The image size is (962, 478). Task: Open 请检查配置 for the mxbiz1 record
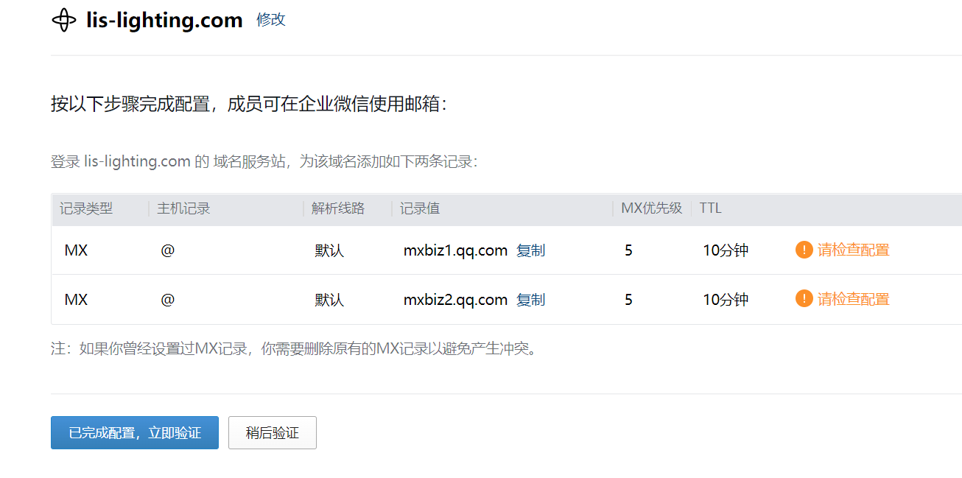853,250
